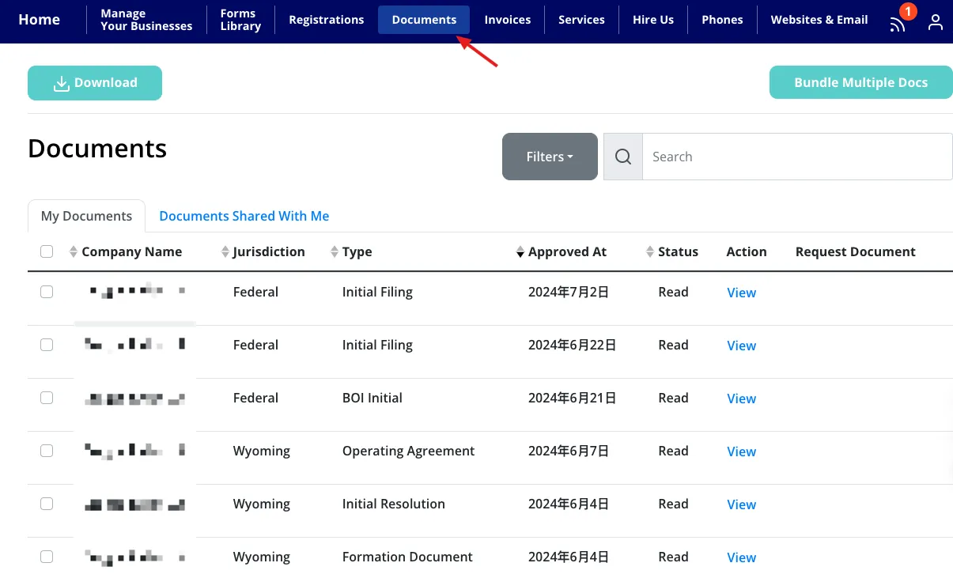Click the Download button
This screenshot has height=578, width=953.
[x=95, y=83]
